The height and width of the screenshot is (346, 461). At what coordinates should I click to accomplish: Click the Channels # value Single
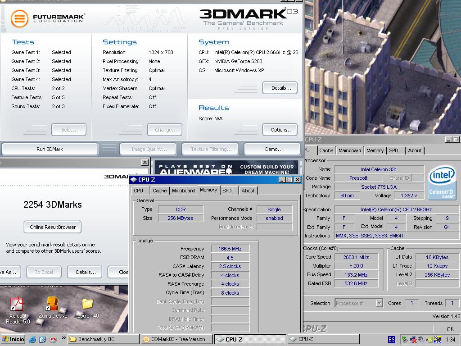274,209
